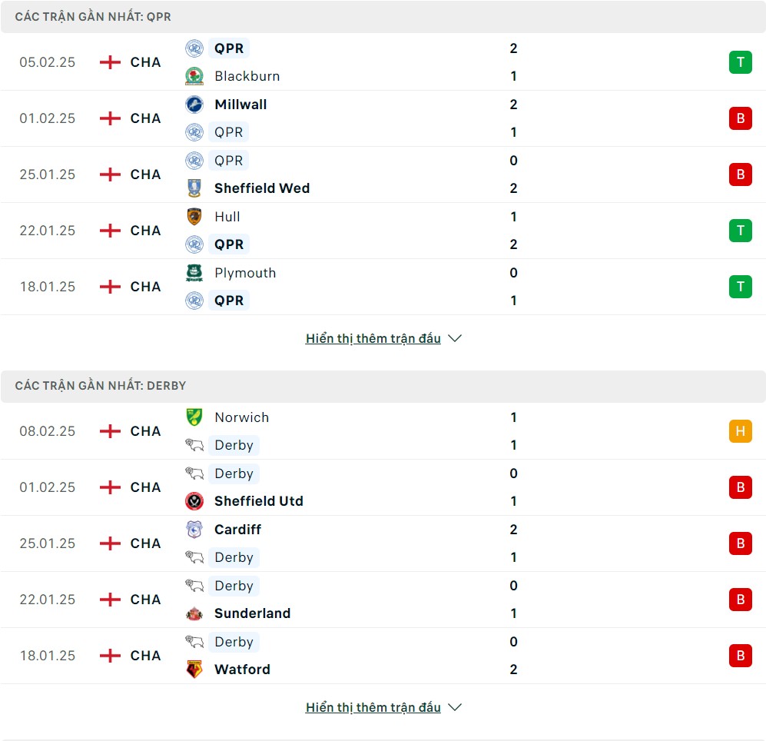Click the Sheffield Utd red badge
This screenshot has height=741, width=766.
pyautogui.click(x=194, y=501)
